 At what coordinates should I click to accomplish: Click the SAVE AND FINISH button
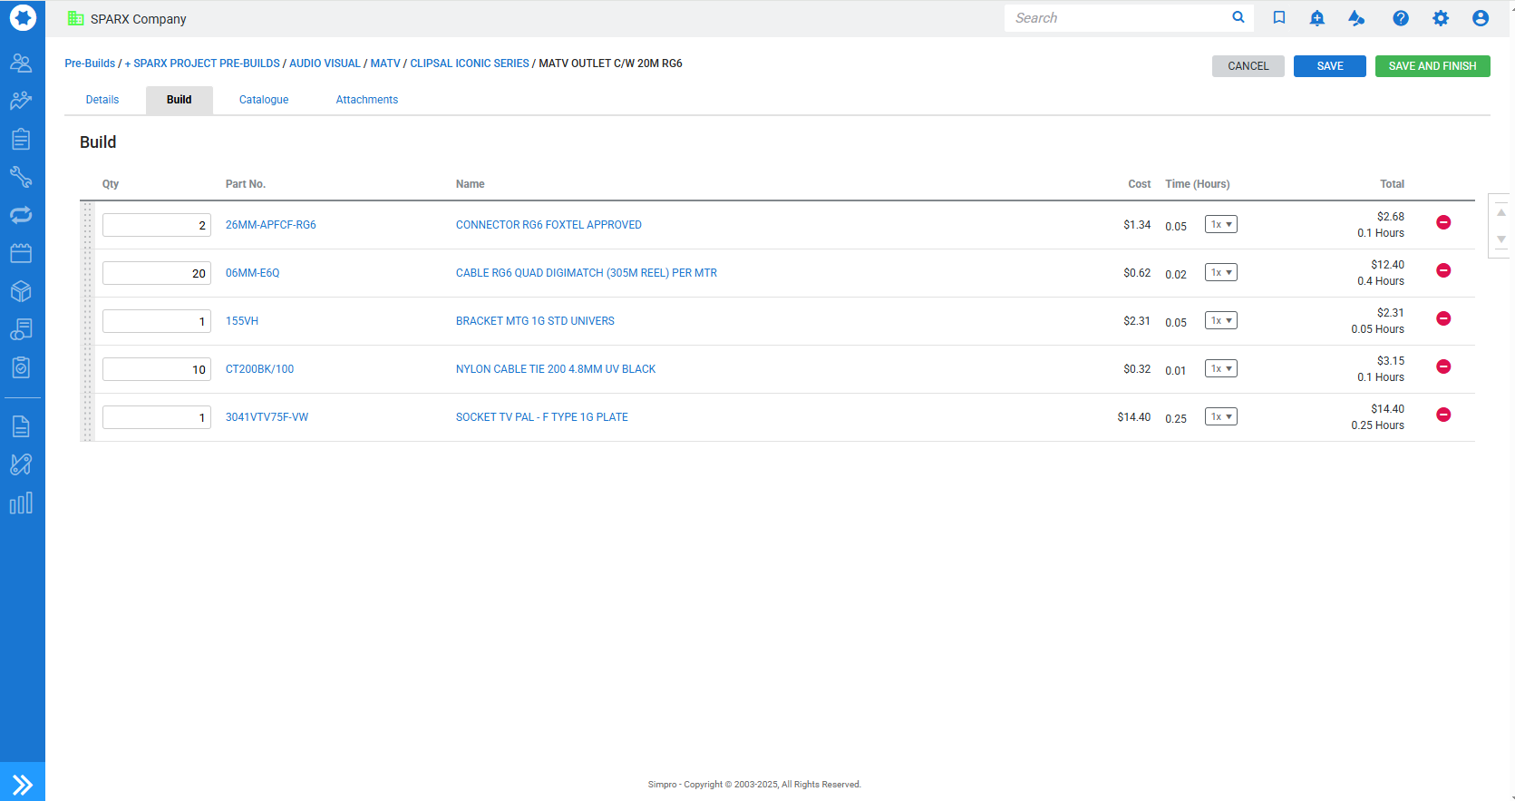tap(1432, 66)
